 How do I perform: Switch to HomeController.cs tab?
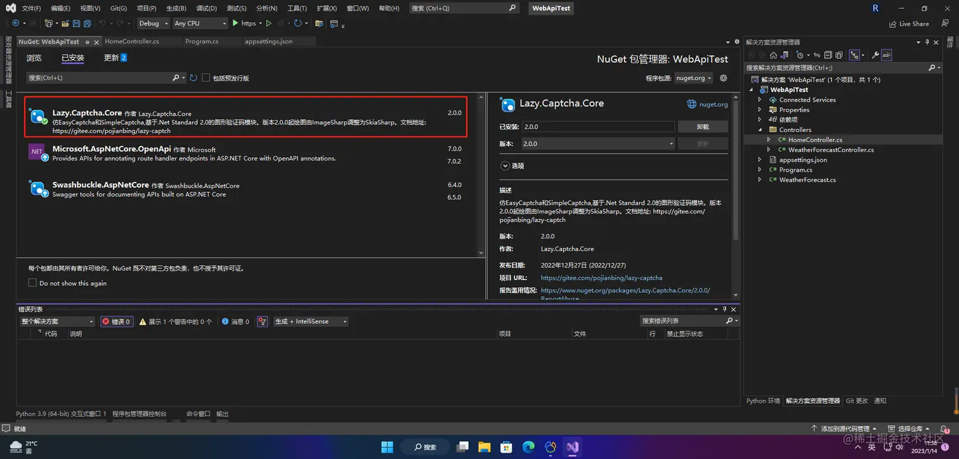click(x=132, y=41)
